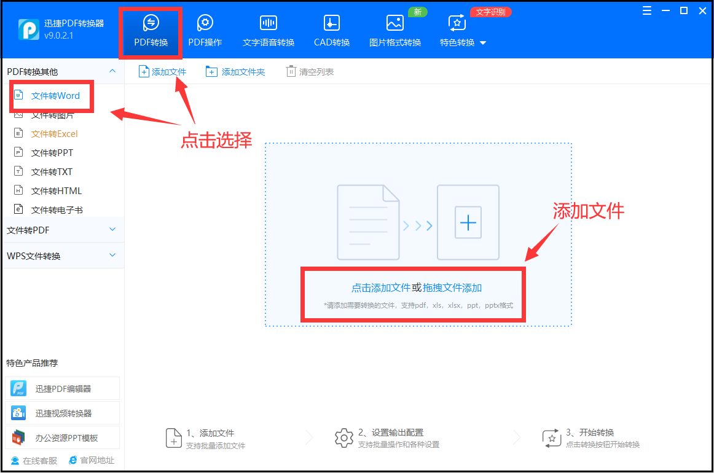Click the plus add-file box
The width and height of the screenshot is (714, 473).
pos(468,222)
